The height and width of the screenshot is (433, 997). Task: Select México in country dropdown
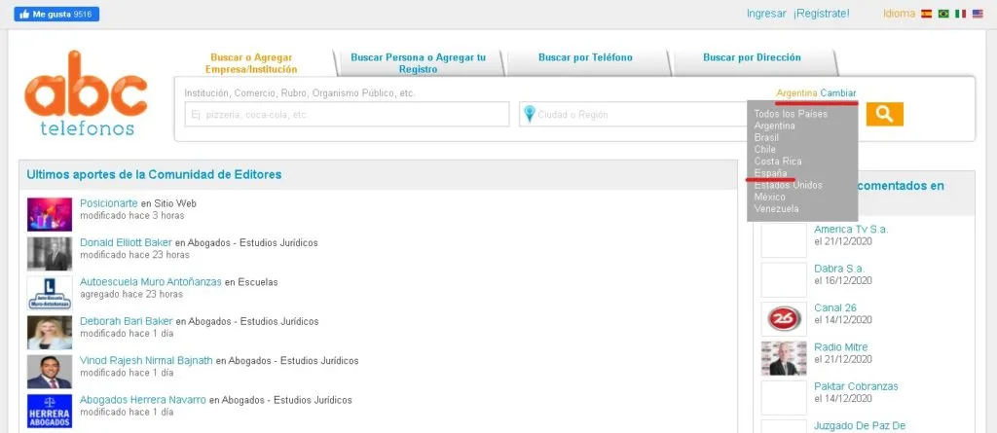tap(769, 197)
